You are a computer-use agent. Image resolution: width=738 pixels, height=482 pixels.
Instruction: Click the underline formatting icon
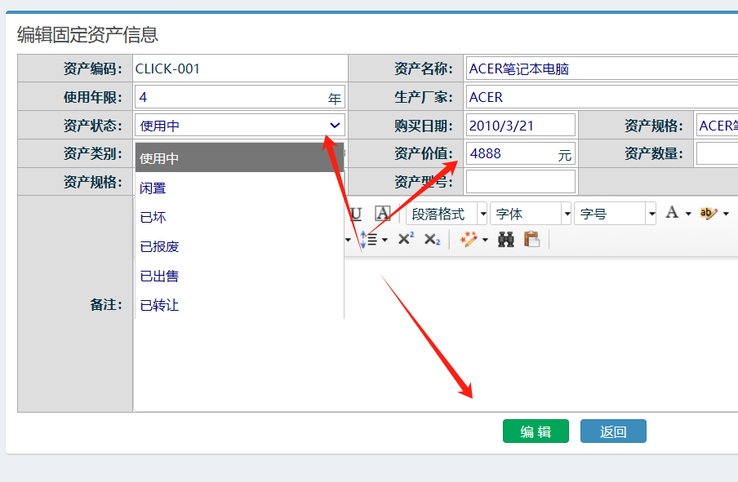click(x=356, y=214)
